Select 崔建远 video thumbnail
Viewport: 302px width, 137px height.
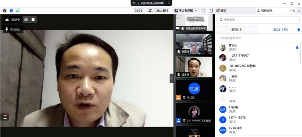click(x=194, y=44)
